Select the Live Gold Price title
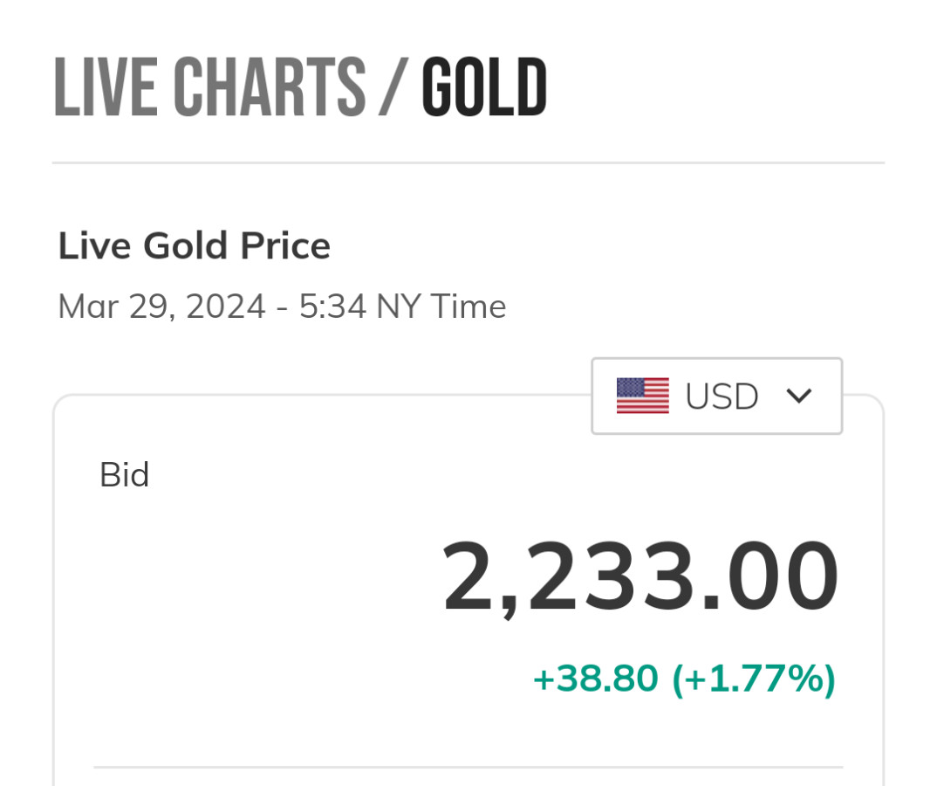Screen dimensions: 937x786 [x=194, y=246]
